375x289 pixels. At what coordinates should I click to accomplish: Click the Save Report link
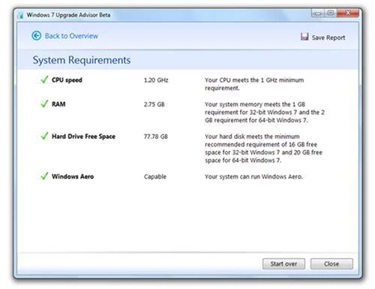click(328, 38)
